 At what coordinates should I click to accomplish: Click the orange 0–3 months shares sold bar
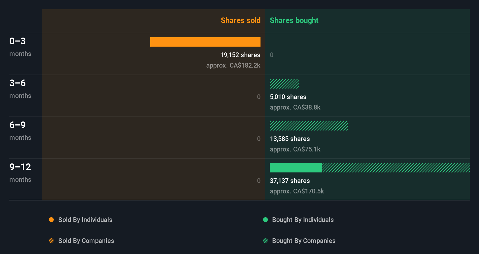pyautogui.click(x=205, y=42)
